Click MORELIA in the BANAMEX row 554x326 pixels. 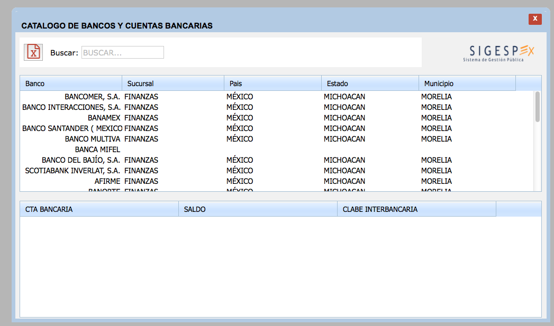pos(437,118)
